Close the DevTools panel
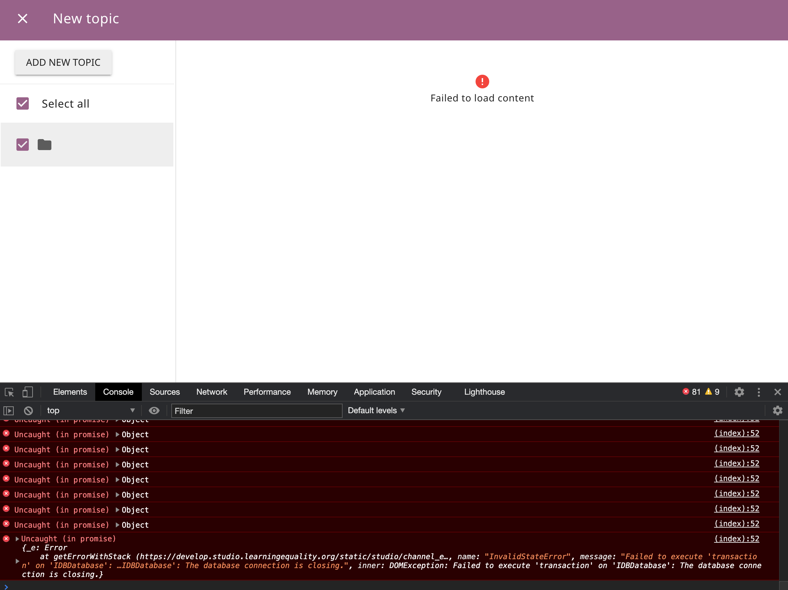 [x=778, y=392]
